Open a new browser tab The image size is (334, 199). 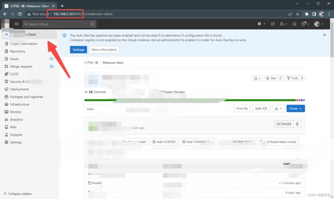[62, 6]
